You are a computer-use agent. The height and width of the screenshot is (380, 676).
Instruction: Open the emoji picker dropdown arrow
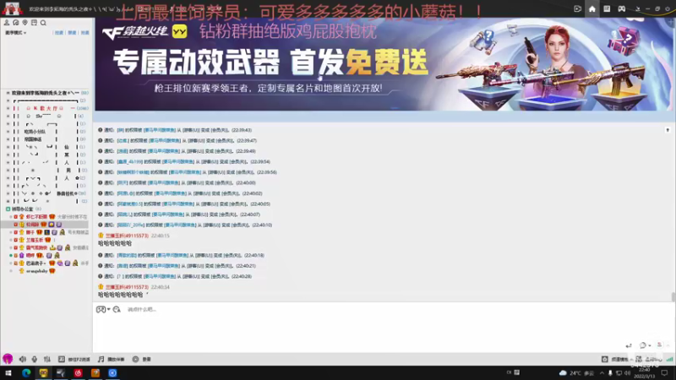[108, 309]
